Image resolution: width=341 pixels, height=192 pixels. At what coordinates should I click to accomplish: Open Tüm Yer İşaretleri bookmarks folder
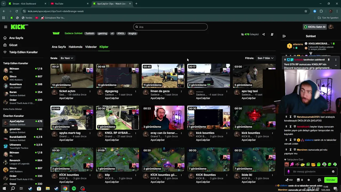point(328,18)
